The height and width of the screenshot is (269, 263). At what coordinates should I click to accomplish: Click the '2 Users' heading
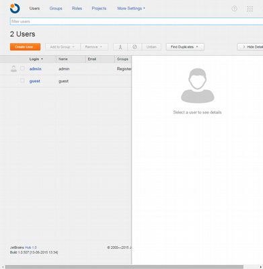tap(22, 34)
